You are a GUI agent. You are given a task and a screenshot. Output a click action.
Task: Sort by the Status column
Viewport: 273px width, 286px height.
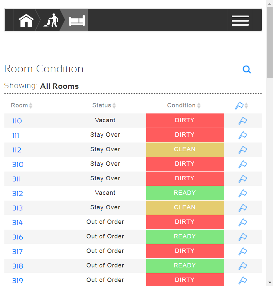pos(104,105)
